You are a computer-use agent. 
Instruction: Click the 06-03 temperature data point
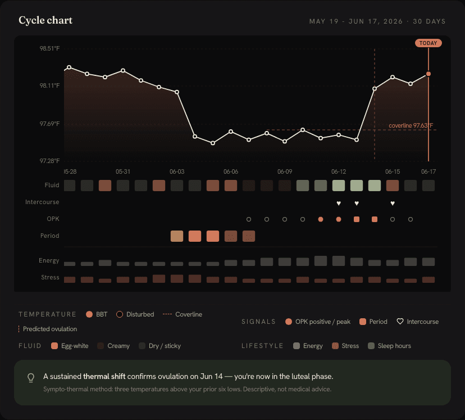[x=177, y=92]
